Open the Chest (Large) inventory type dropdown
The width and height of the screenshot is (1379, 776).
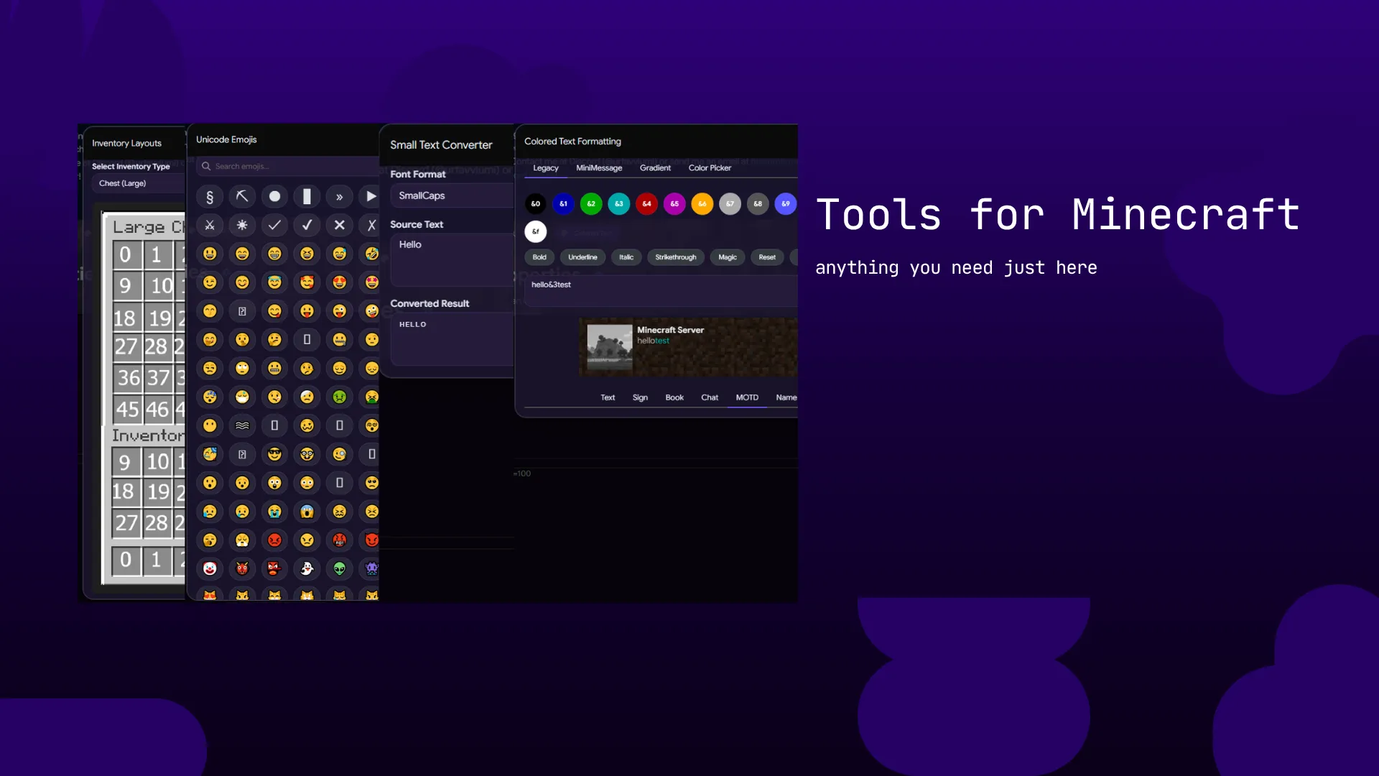click(139, 184)
